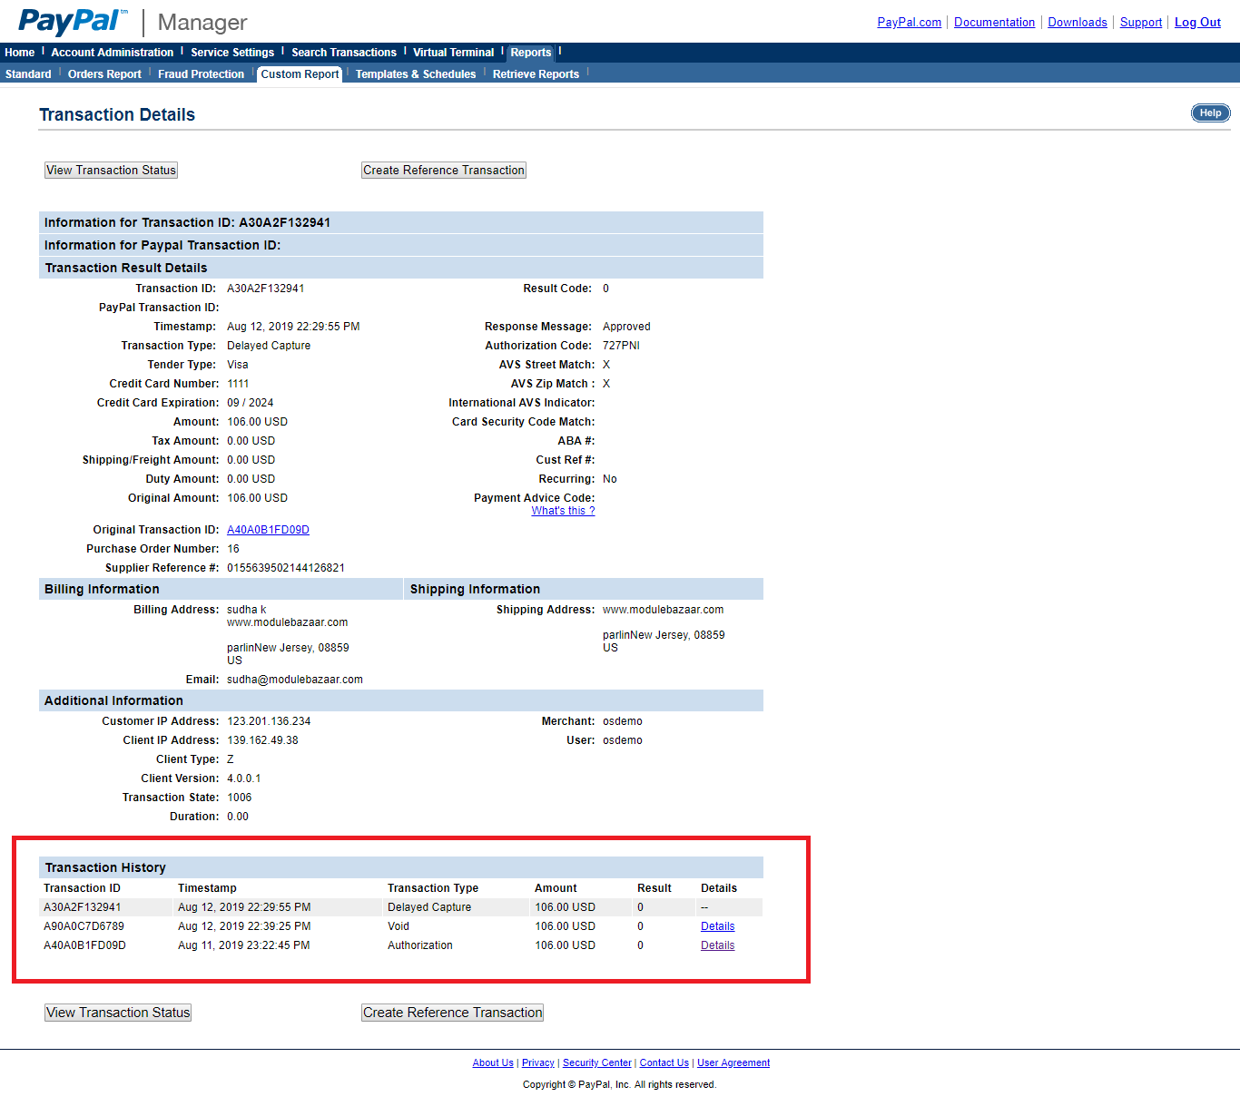Open original transaction A40A0B1FD09D link
Viewport: 1240px width, 1116px height.
click(x=268, y=530)
